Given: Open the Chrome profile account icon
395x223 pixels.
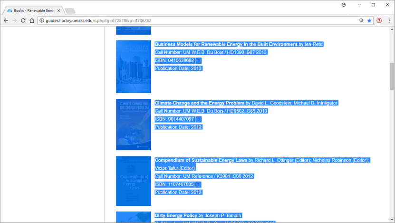Looking at the screenshot, I should pyautogui.click(x=344, y=5).
